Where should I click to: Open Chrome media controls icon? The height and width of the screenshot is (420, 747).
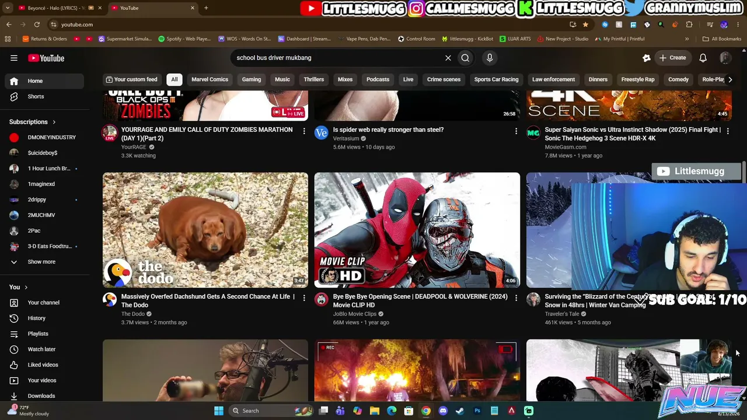click(710, 24)
